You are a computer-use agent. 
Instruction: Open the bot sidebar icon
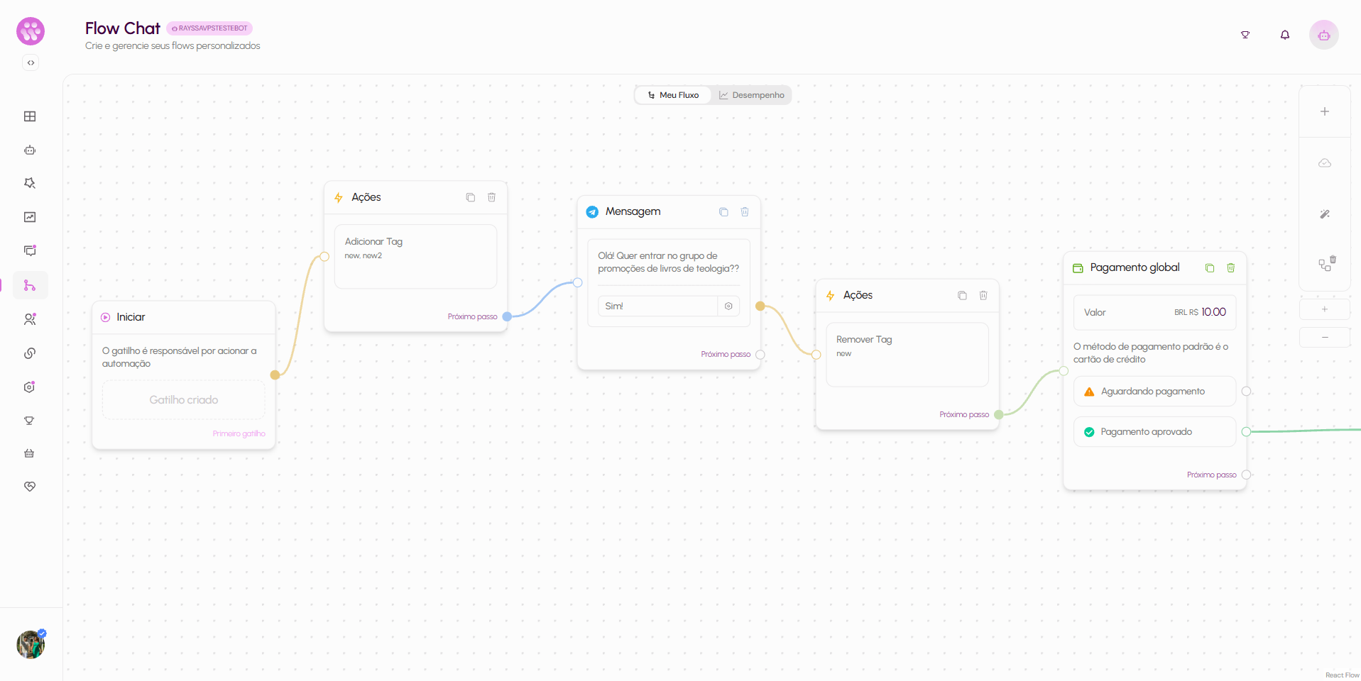click(x=30, y=150)
